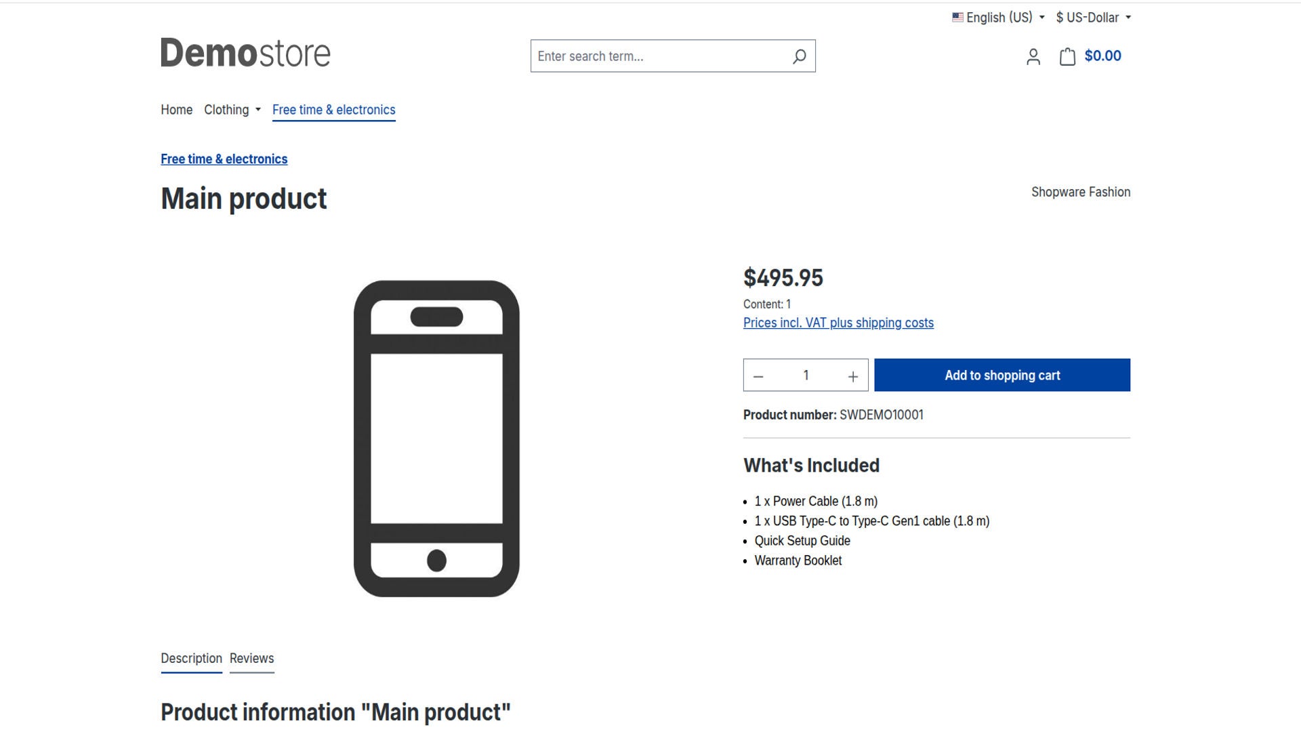Image resolution: width=1301 pixels, height=732 pixels.
Task: Decrease quantity with the minus button
Action: pyautogui.click(x=759, y=376)
